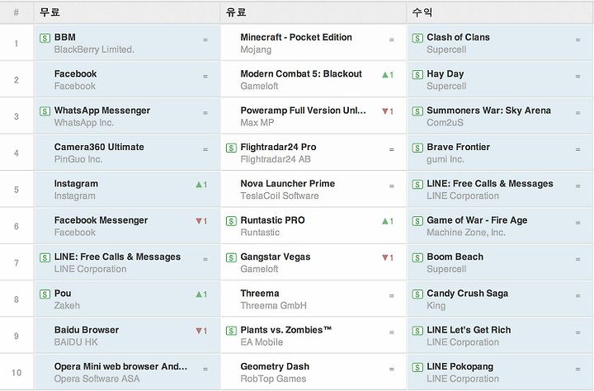The image size is (594, 391).
Task: Select the 유료 column header
Action: (x=236, y=12)
